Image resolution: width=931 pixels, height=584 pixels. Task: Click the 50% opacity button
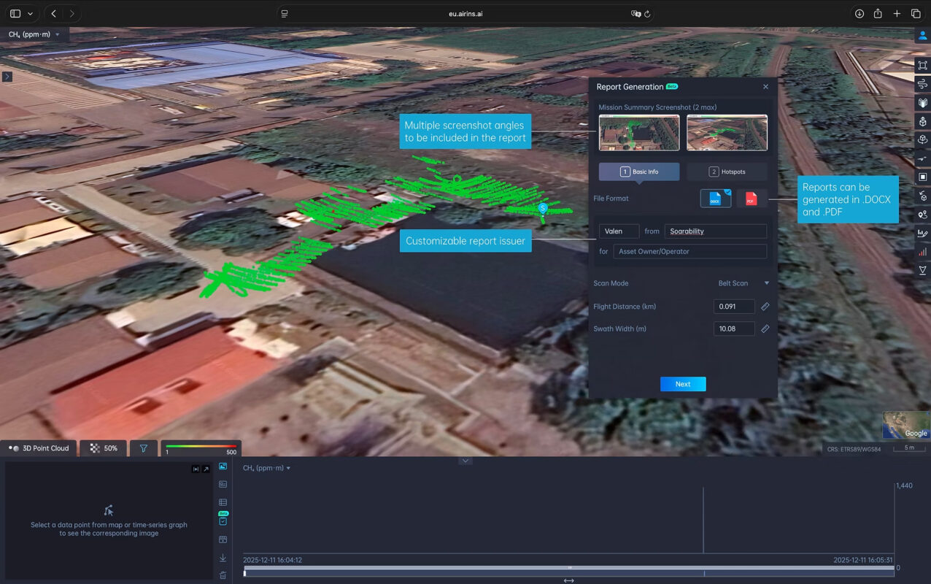(x=103, y=448)
